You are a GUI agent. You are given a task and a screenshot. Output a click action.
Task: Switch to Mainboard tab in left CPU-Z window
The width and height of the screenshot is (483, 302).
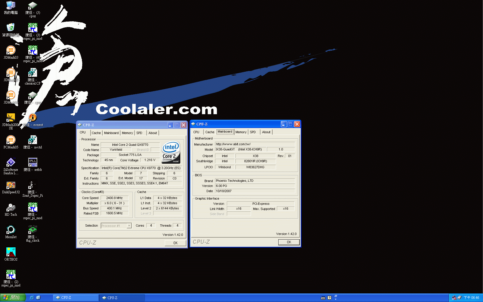pos(111,133)
